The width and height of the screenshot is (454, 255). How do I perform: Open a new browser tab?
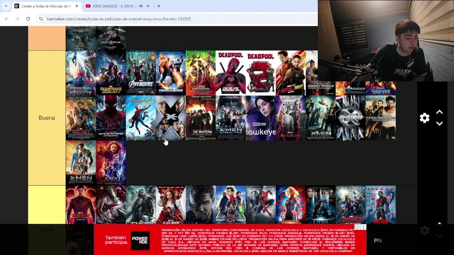[159, 6]
